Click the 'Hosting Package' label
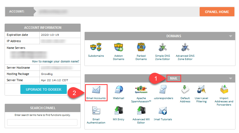The image size is (239, 133). point(18,74)
